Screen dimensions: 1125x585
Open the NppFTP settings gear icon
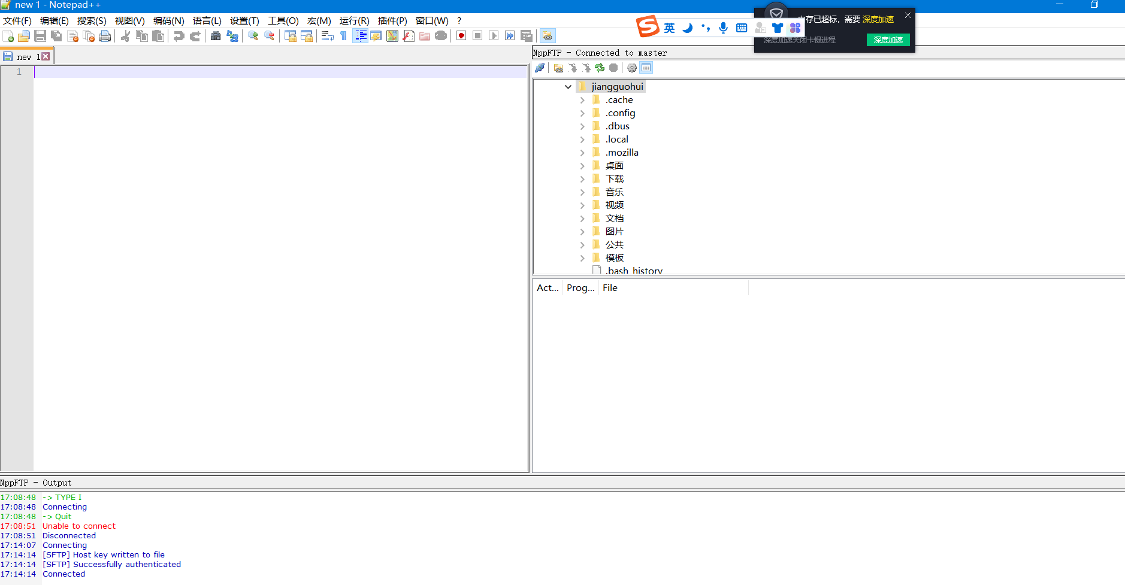click(x=633, y=68)
